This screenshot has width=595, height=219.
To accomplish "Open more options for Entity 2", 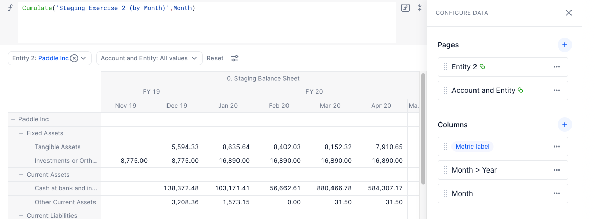I will pyautogui.click(x=557, y=67).
